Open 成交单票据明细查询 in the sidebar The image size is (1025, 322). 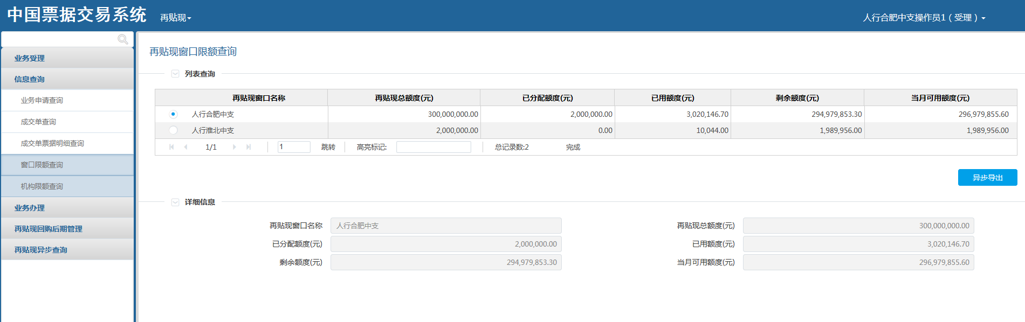click(52, 143)
